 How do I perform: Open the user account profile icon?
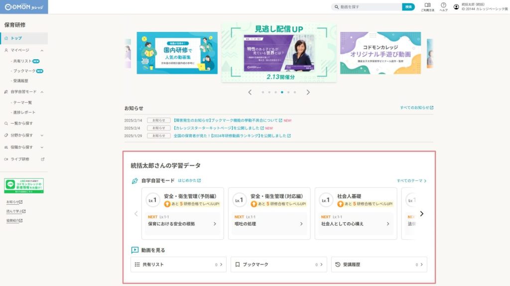456,7
